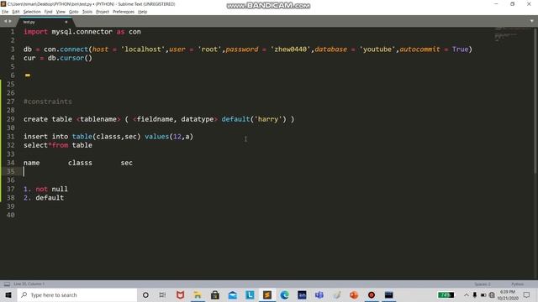The image size is (538, 302).
Task: Open the View menu
Action: pos(61,12)
